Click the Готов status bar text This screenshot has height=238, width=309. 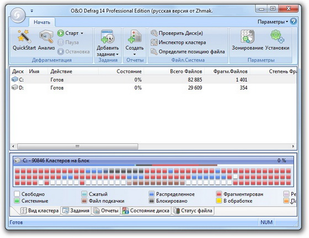16,223
